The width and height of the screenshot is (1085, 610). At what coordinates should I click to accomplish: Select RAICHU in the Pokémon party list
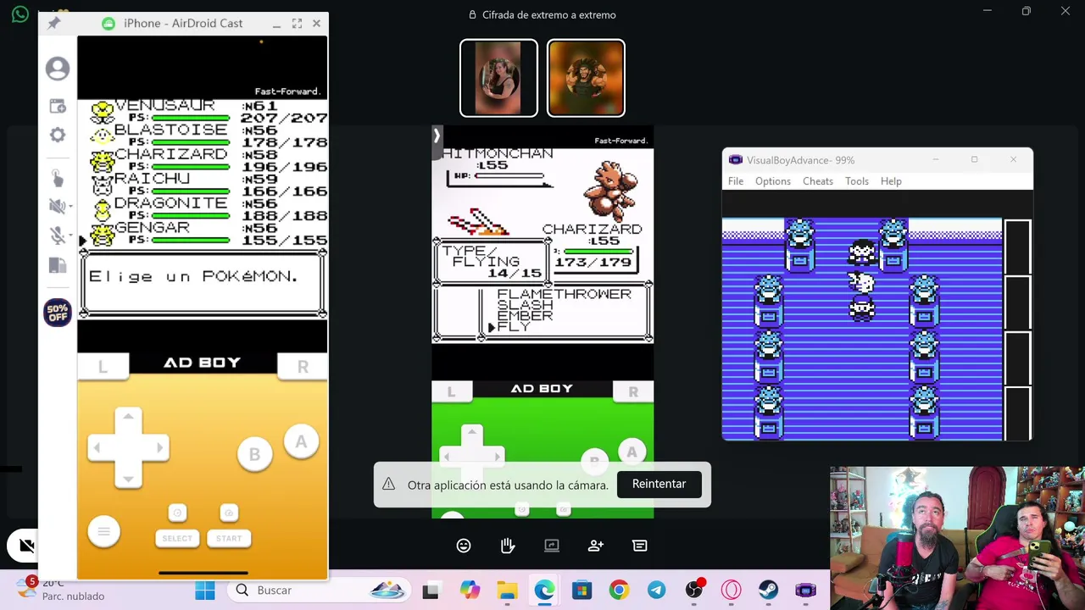[152, 179]
